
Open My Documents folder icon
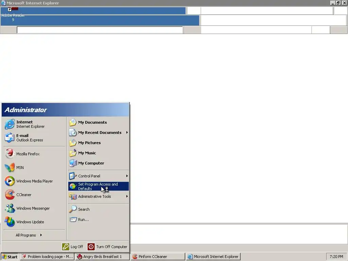73,122
